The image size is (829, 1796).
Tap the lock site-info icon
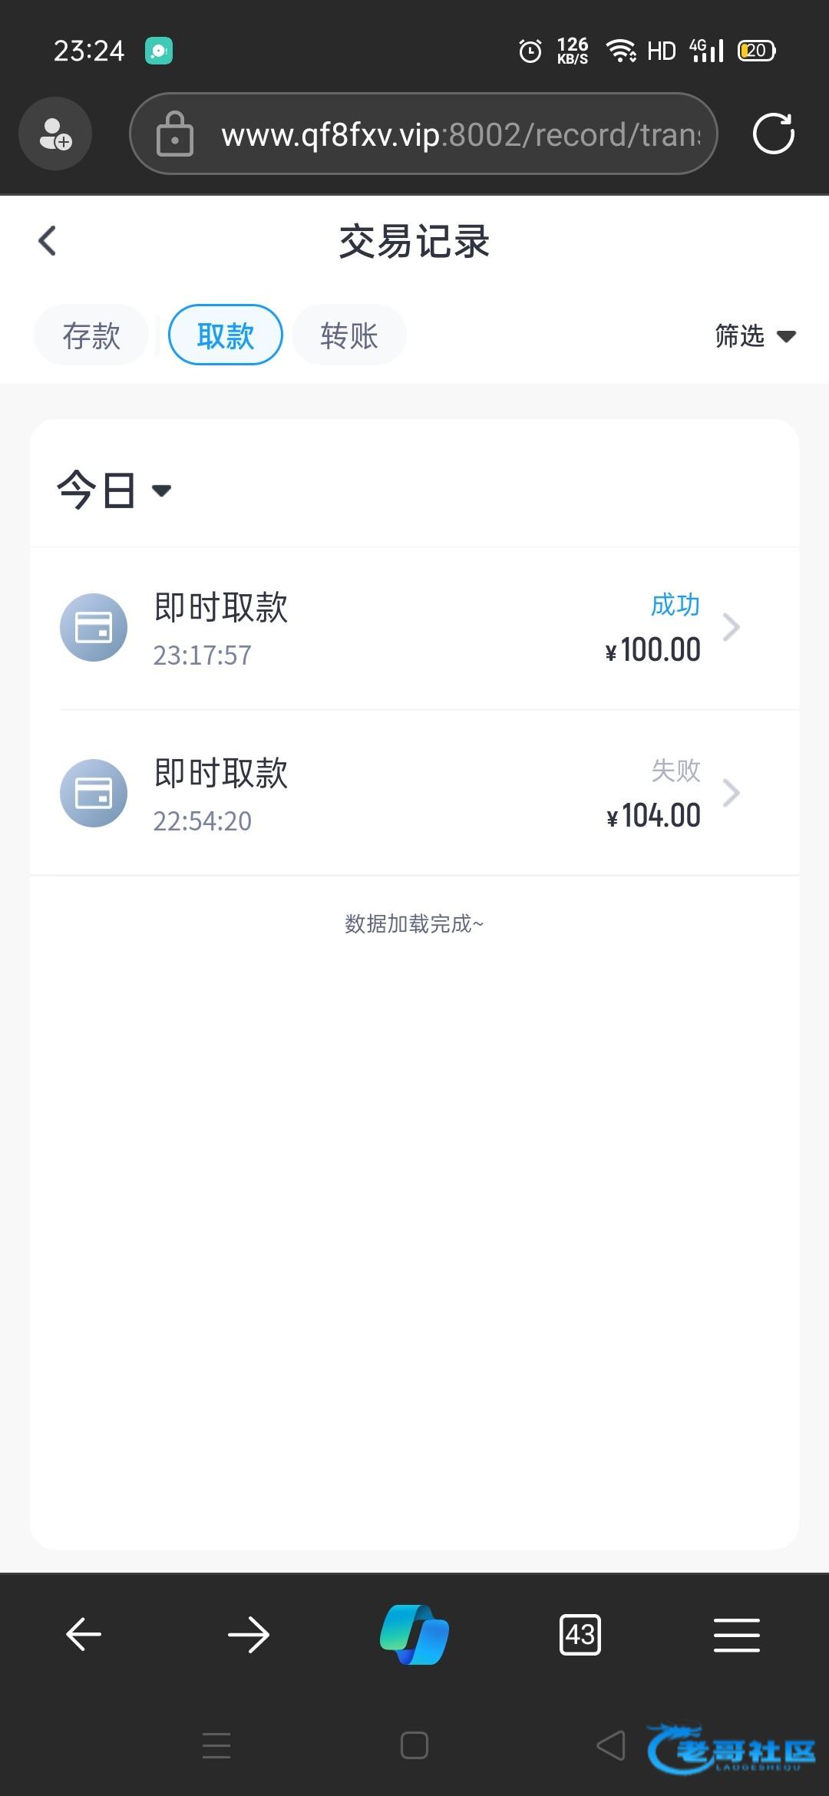(175, 134)
